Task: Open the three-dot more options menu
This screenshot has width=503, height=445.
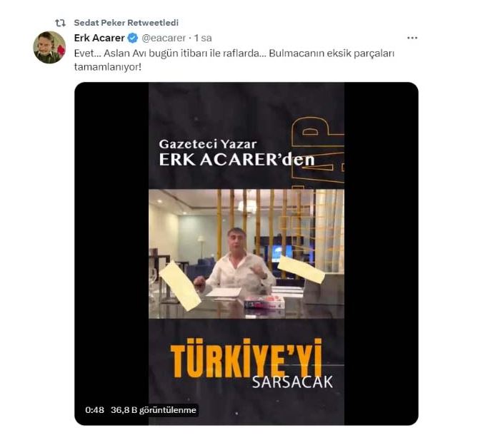Action: tap(412, 38)
